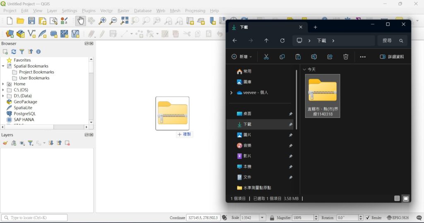Screen dimensions: 424x223
Task: Expand the D:\ (Data) drive node
Action: (3, 96)
